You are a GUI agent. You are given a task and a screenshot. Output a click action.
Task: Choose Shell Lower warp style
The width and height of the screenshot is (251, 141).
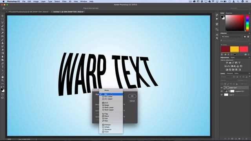click(111, 108)
